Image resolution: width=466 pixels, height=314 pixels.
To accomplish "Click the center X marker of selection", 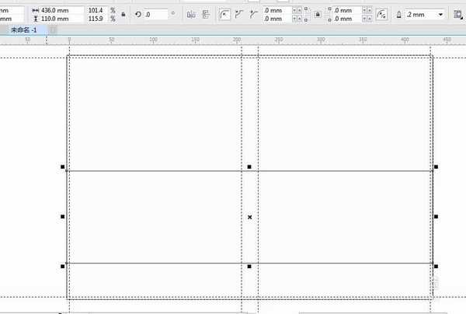I will pyautogui.click(x=249, y=217).
